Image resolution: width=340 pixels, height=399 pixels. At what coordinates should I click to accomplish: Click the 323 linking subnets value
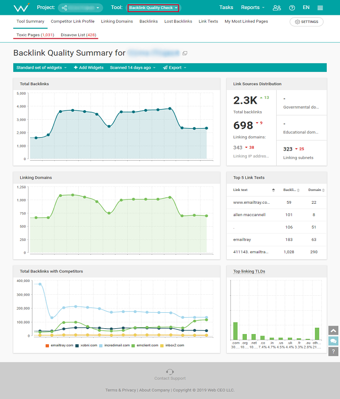287,149
